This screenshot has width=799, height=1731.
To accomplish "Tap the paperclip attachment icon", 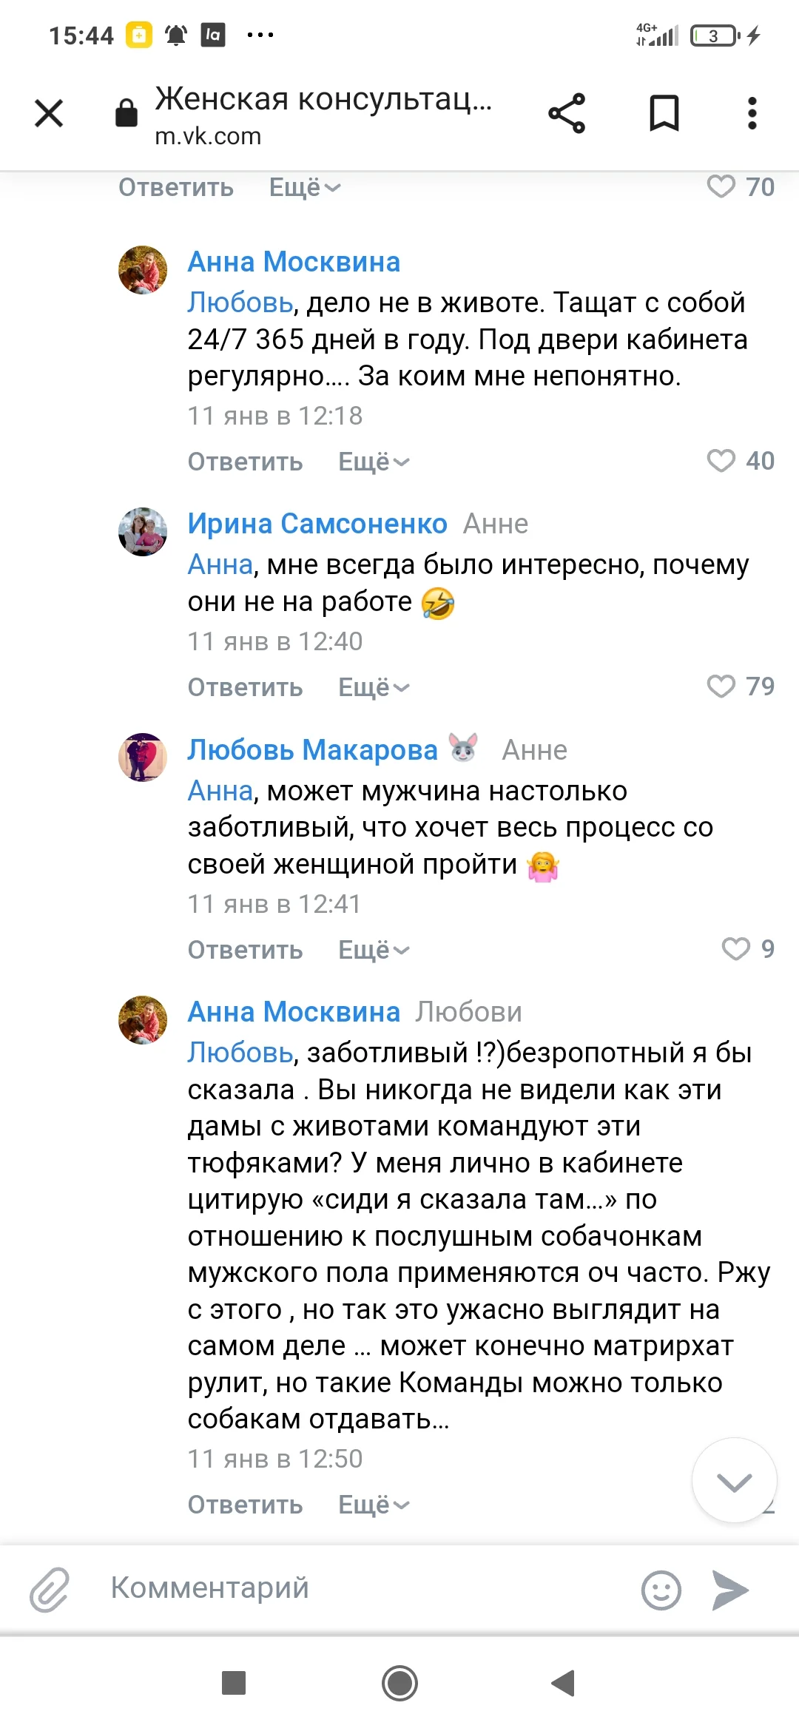I will point(50,1589).
